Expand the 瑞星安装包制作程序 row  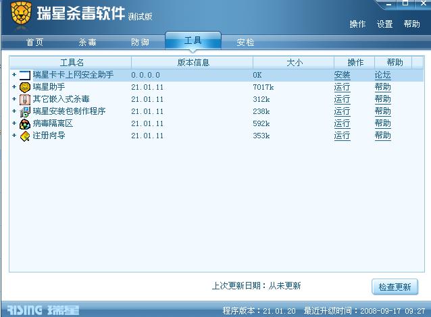click(14, 111)
